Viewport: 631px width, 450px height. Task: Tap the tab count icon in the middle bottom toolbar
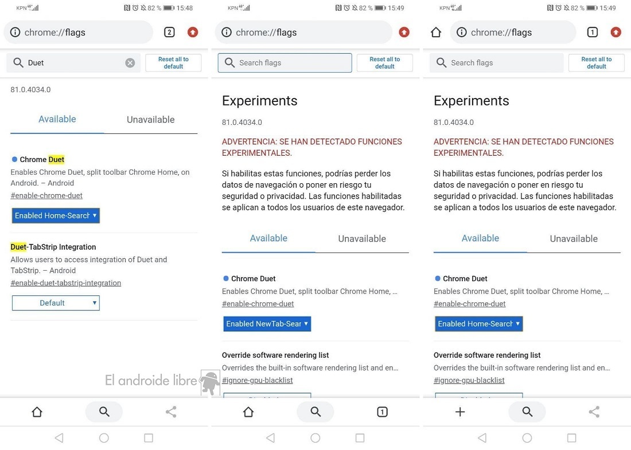(x=382, y=412)
